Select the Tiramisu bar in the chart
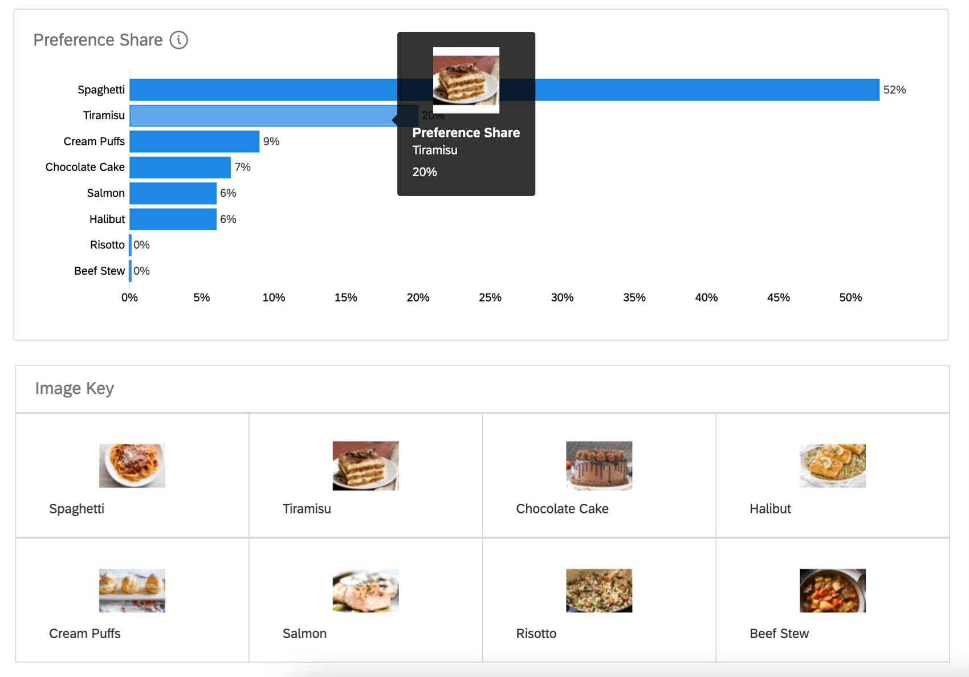Viewport: 969px width, 677px height. tap(262, 116)
